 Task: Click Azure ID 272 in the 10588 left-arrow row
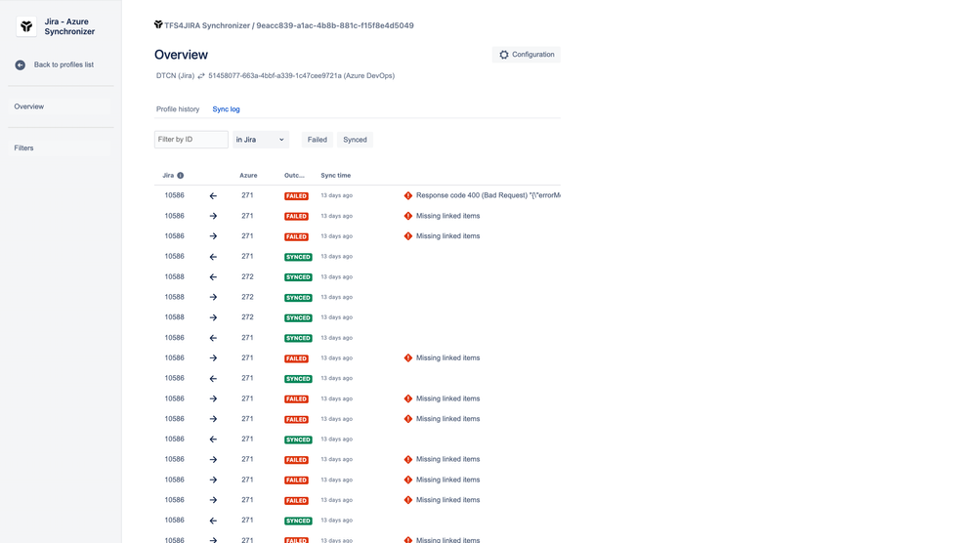point(247,276)
